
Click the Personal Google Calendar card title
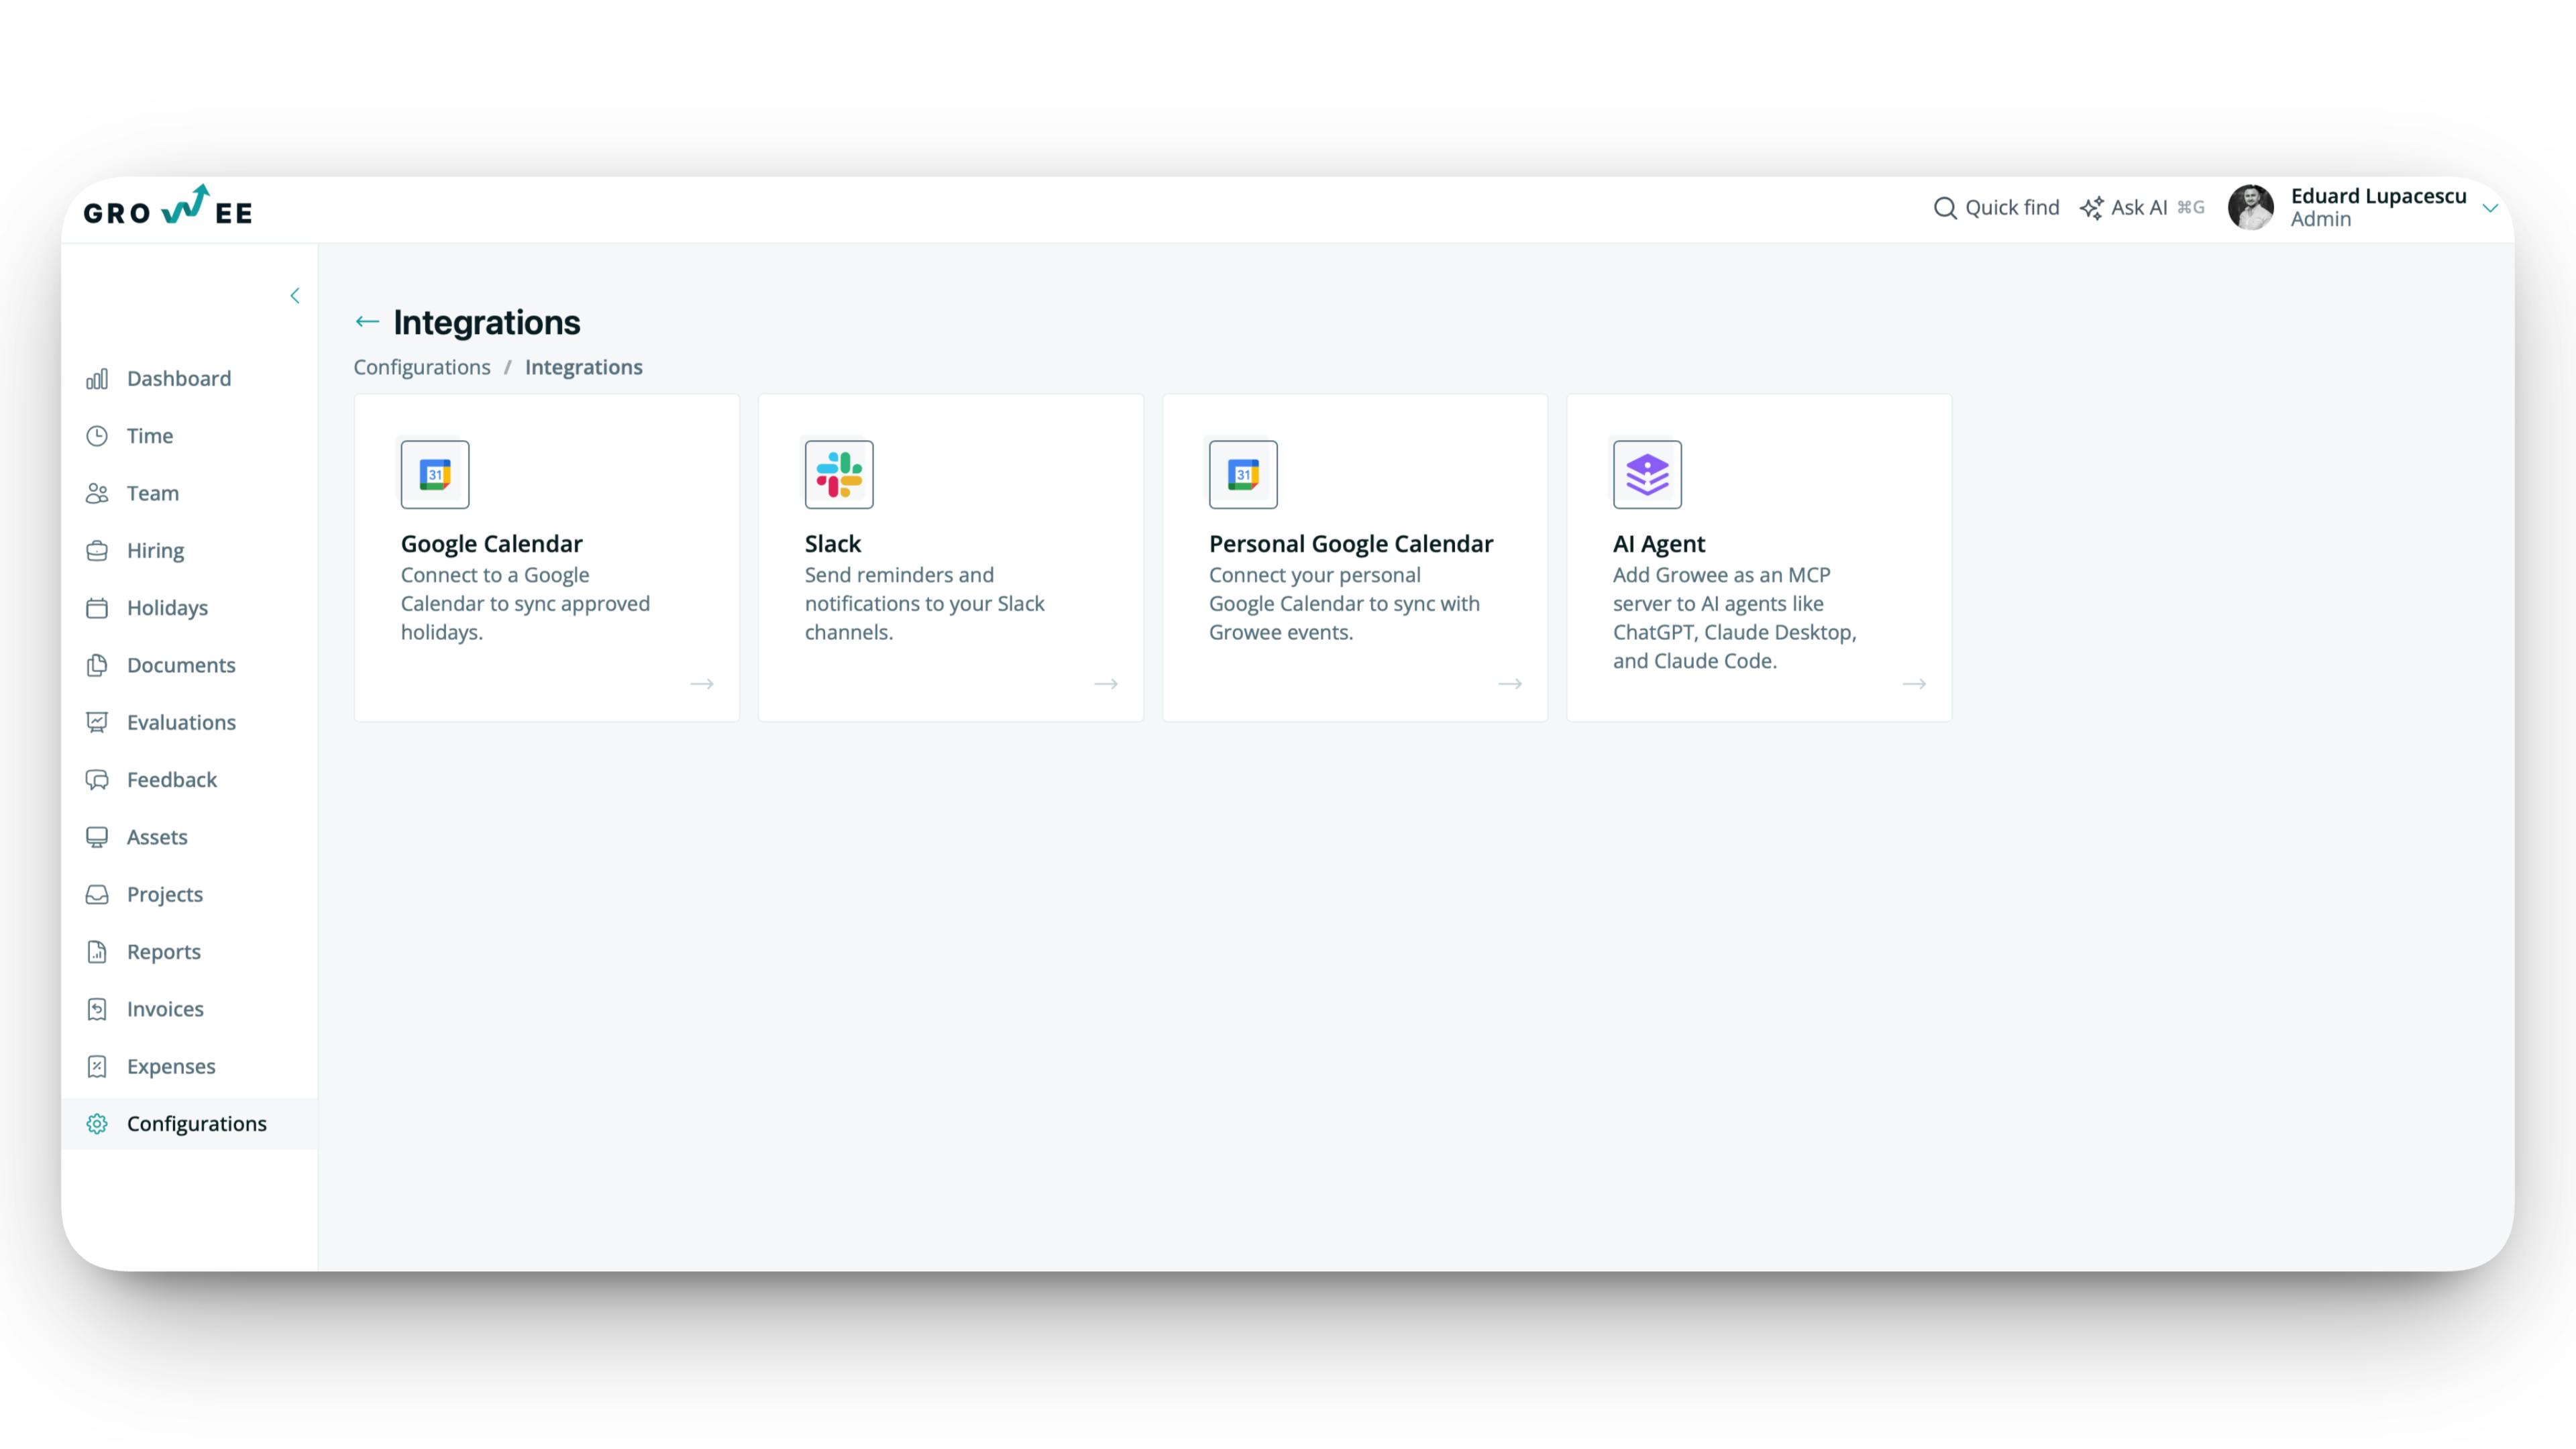1351,544
